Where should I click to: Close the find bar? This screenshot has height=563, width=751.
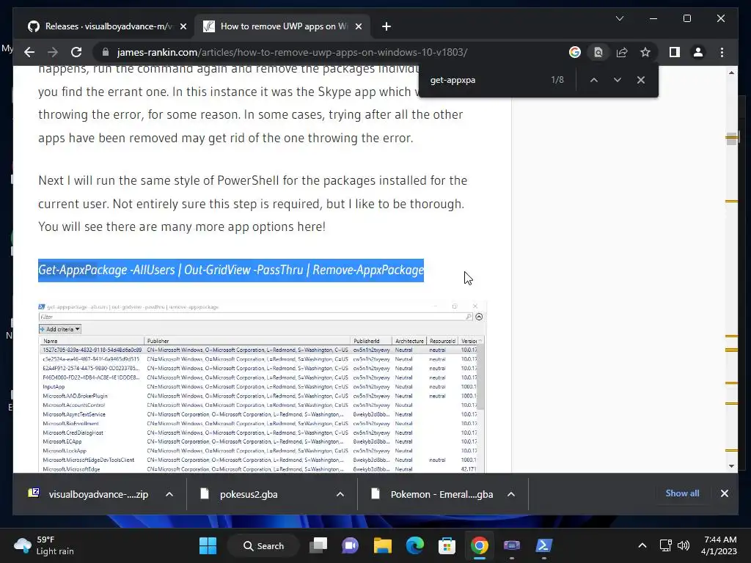(641, 80)
